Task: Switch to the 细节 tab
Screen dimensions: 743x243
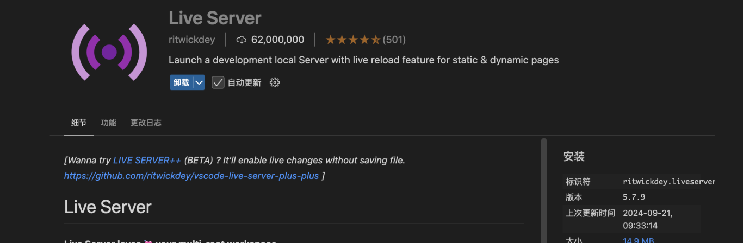Action: tap(79, 123)
